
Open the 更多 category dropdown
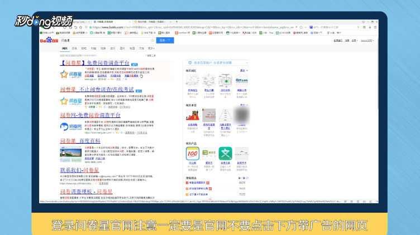click(151, 48)
